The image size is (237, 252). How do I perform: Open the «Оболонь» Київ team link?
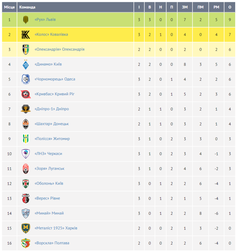click(48, 183)
